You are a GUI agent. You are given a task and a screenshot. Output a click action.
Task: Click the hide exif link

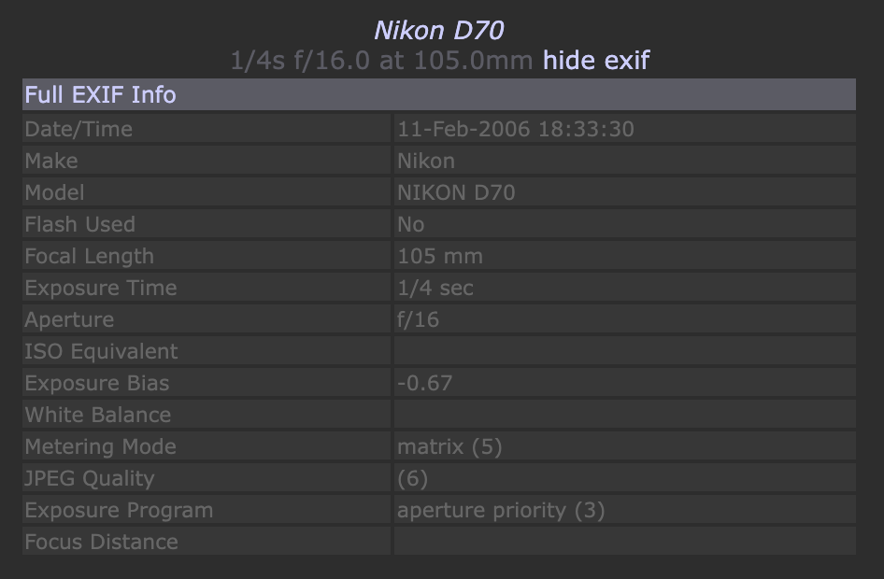595,61
